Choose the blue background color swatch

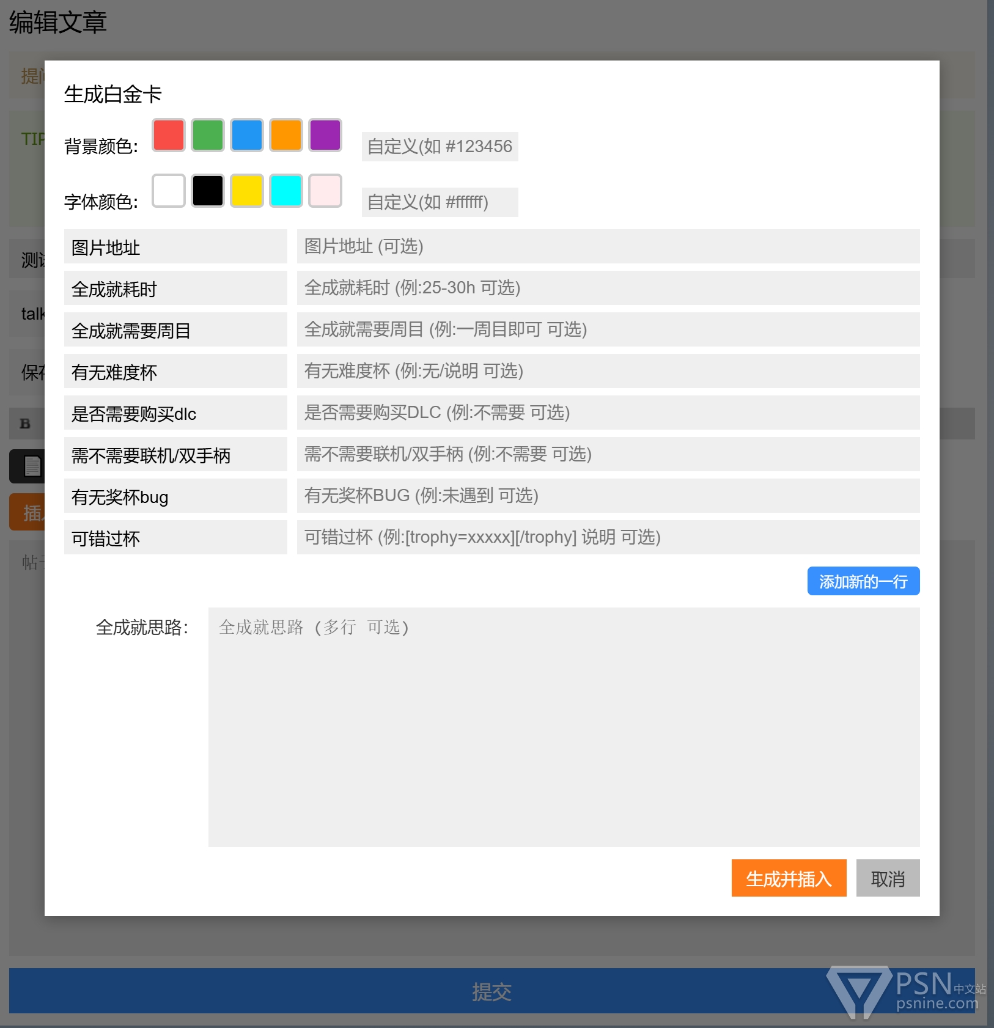(x=247, y=135)
